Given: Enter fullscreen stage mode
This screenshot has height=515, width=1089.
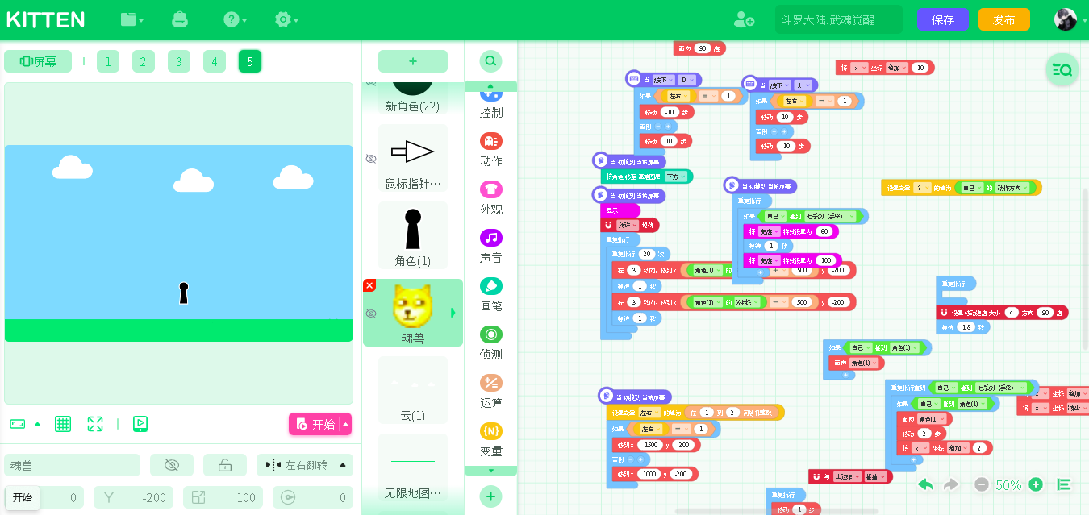Looking at the screenshot, I should coord(95,424).
